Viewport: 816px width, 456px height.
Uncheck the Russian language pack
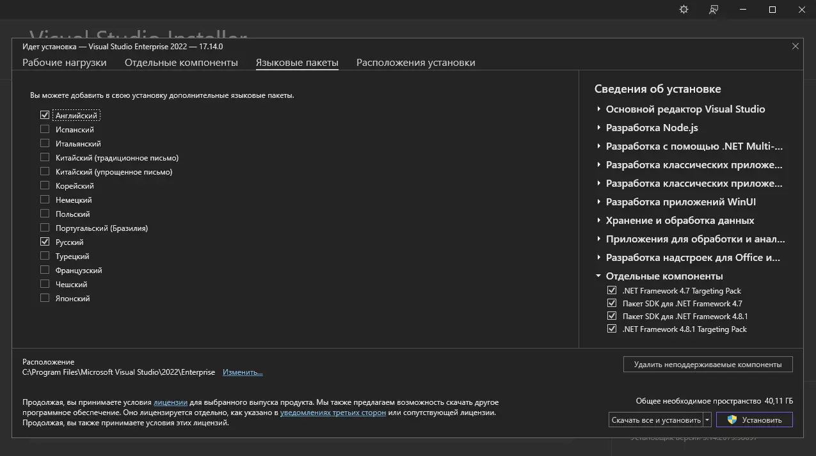click(x=45, y=242)
